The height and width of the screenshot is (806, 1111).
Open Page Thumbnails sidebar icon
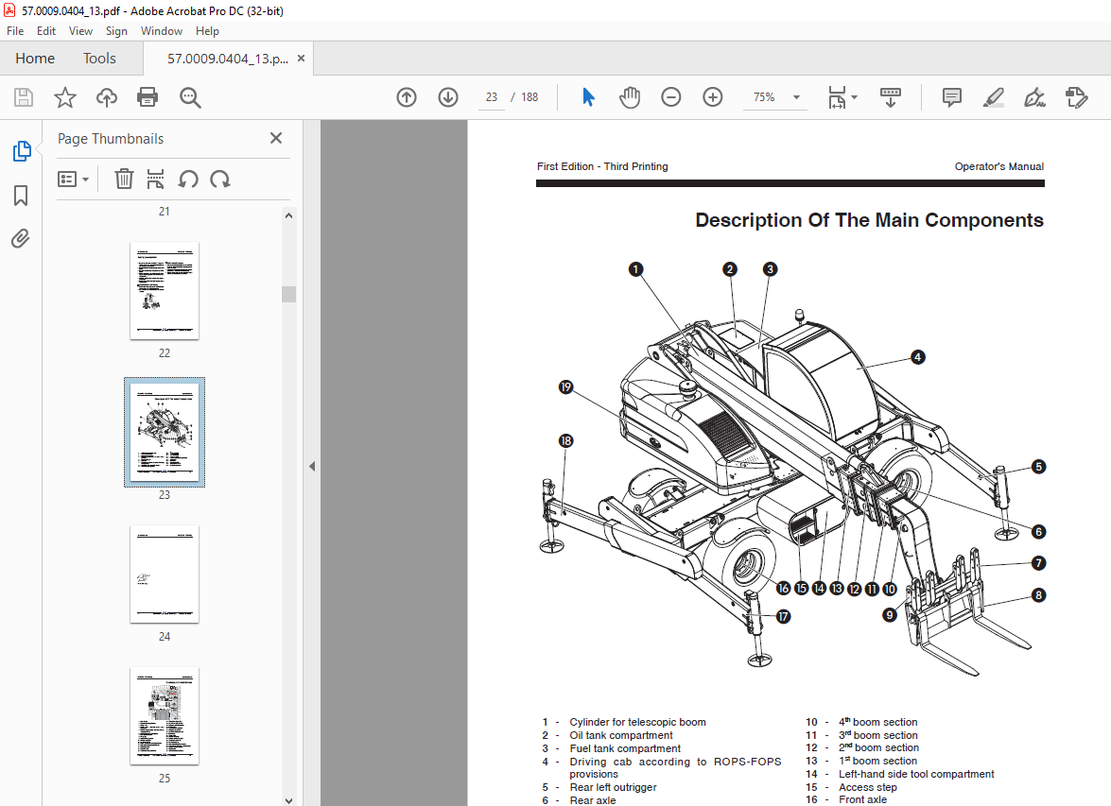pos(21,151)
